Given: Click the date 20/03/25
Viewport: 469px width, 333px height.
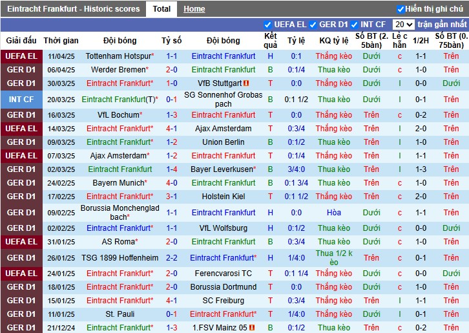Looking at the screenshot, I should pos(61,100).
